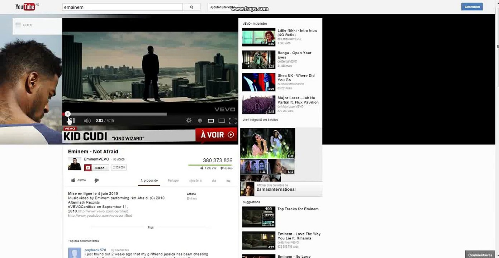499x258 pixels.
Task: Open the Little Nikki - Intro Intro thumbnail
Action: (x=259, y=37)
